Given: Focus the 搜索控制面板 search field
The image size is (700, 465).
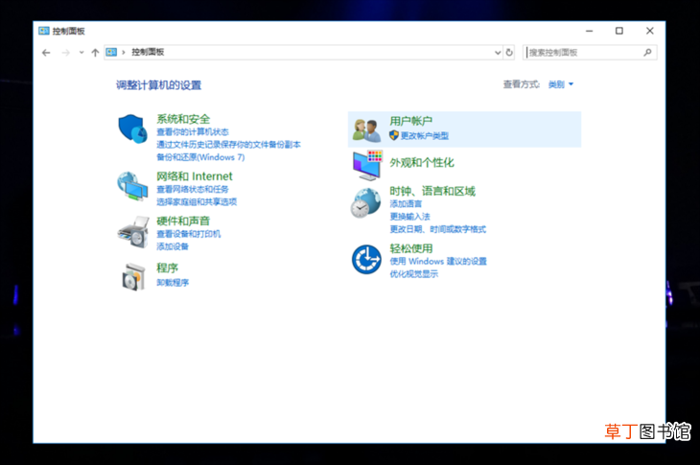Looking at the screenshot, I should (590, 53).
